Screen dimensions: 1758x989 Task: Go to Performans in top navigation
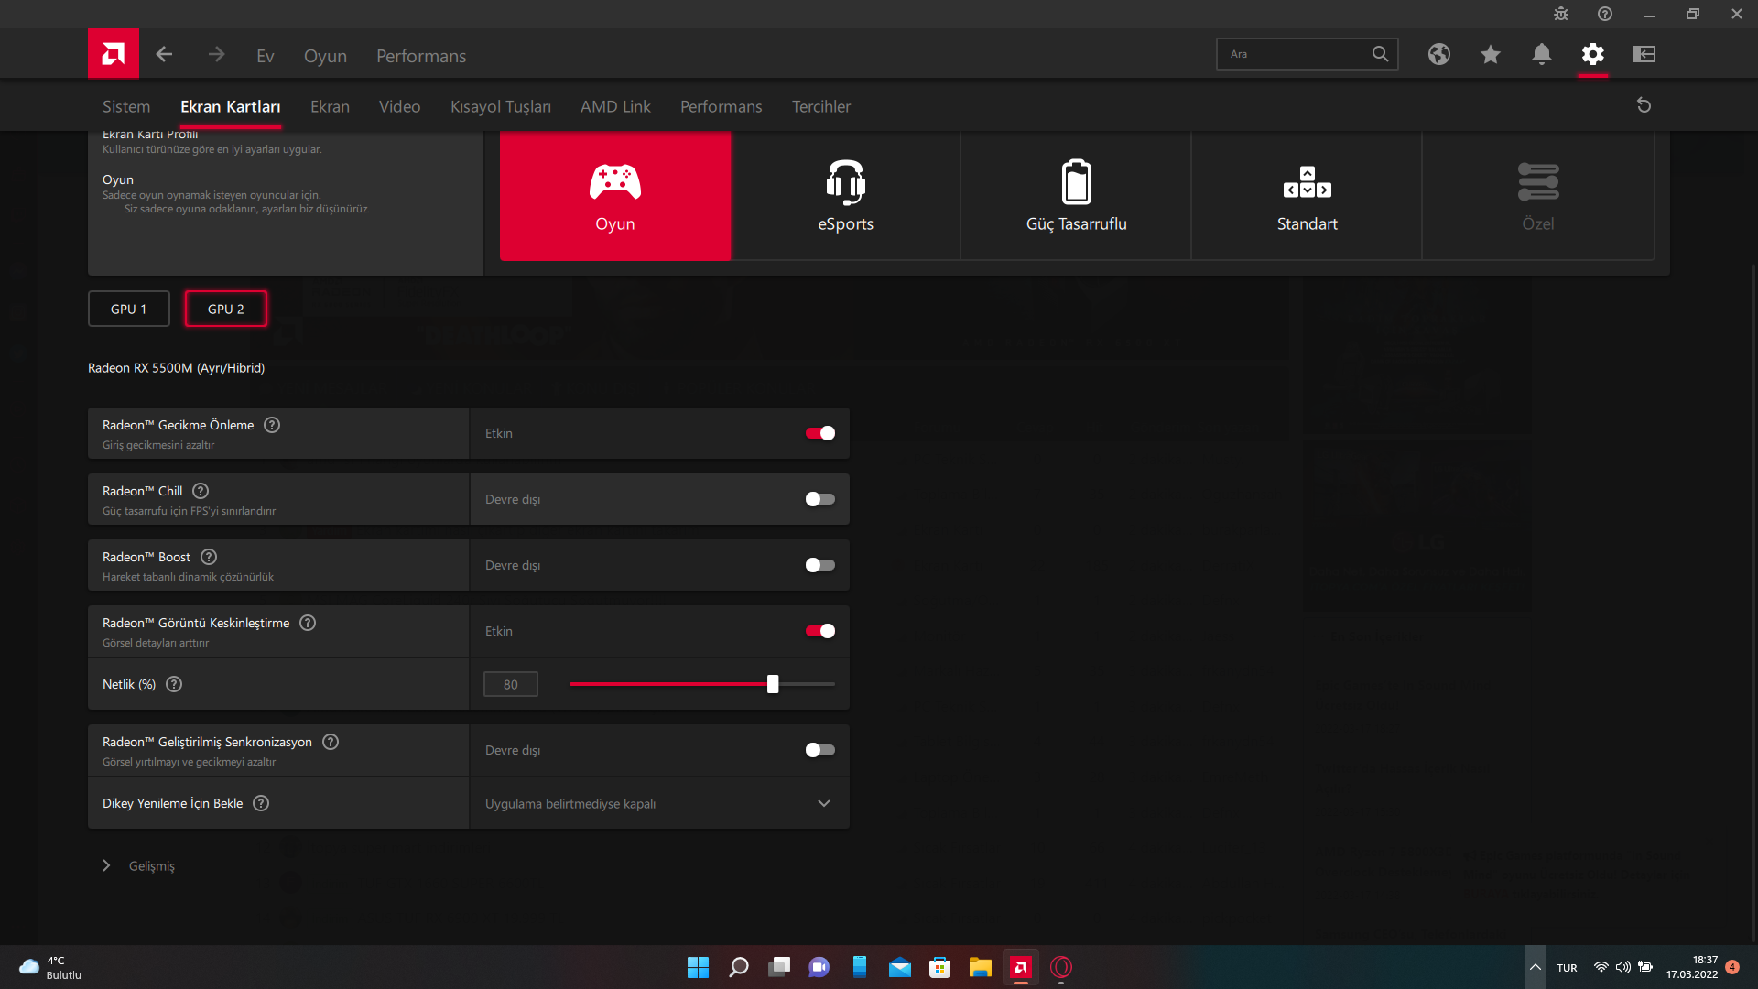point(421,56)
